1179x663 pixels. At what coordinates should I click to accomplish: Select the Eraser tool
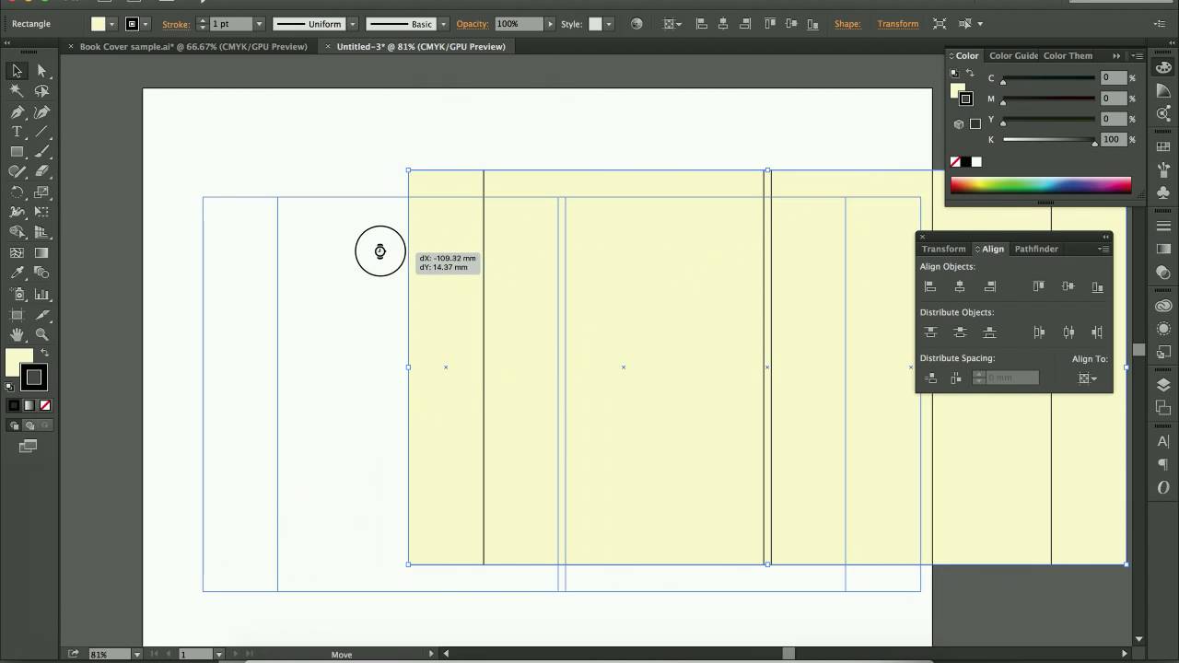41,171
